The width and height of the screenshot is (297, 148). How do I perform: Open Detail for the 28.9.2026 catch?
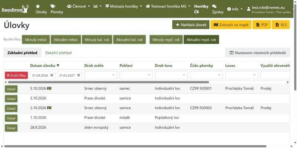tap(11, 128)
